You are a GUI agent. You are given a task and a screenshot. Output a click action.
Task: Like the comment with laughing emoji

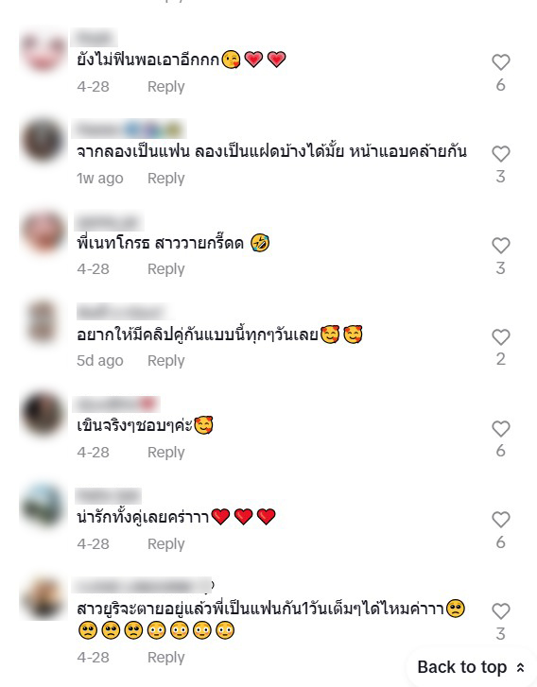[x=501, y=246]
